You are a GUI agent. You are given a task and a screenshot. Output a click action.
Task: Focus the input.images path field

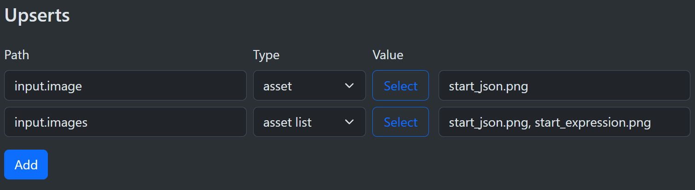point(125,122)
